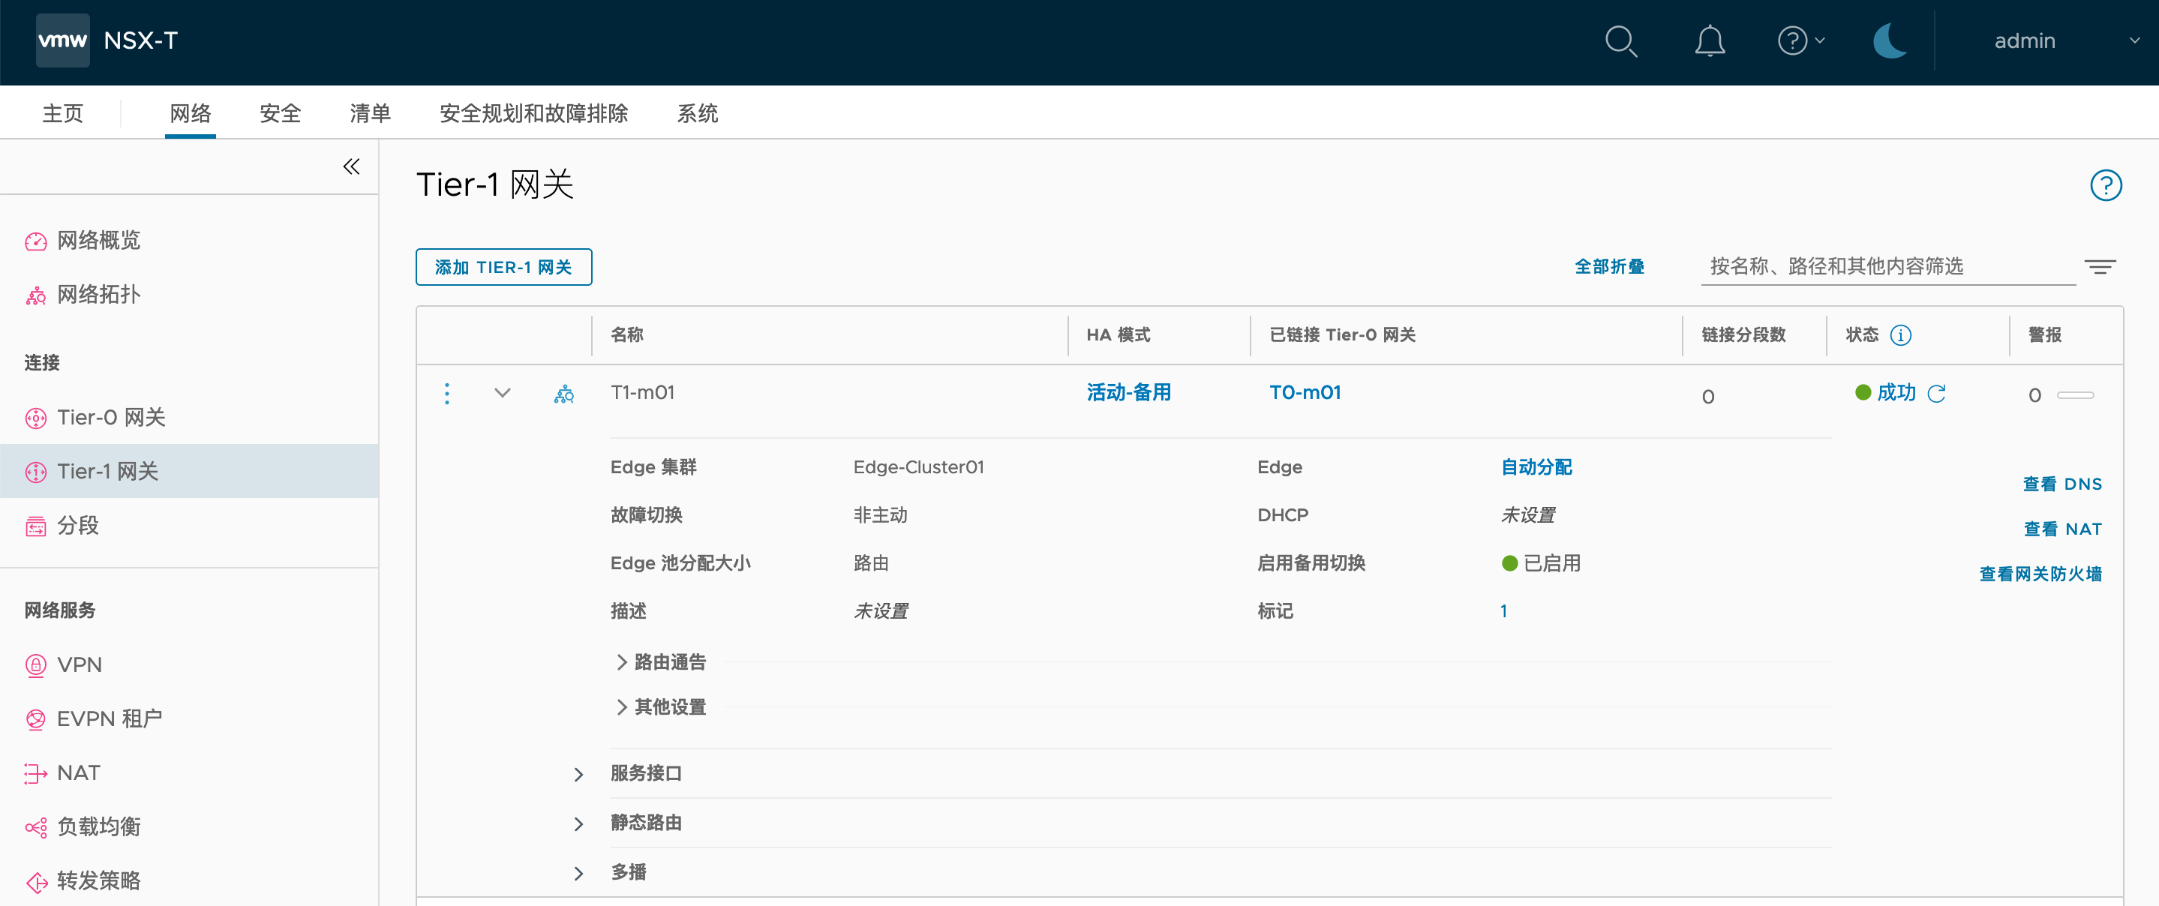This screenshot has height=906, width=2159.
Task: Click the 转发策略 sidebar icon
Action: [x=36, y=882]
